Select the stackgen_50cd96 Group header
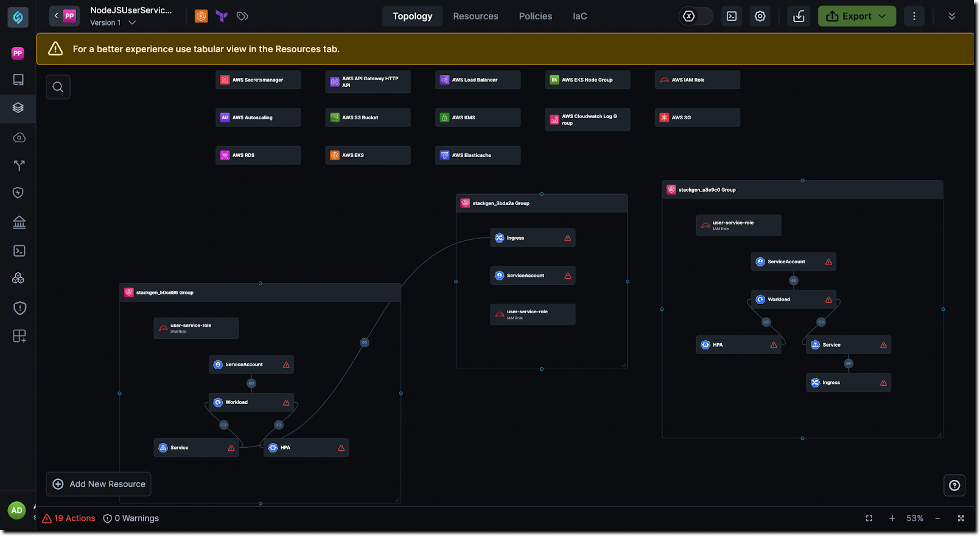Screen dimensions: 980x536 click(x=261, y=293)
